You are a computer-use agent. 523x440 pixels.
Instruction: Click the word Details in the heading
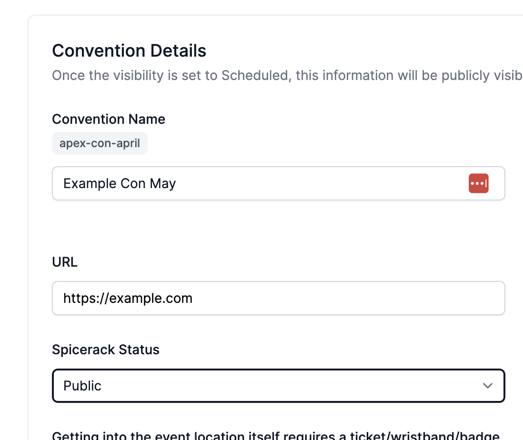[178, 50]
